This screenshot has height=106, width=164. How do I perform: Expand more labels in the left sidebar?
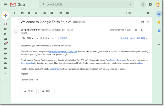(x=5, y=73)
